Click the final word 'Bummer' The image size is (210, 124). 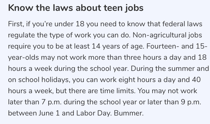click(x=129, y=113)
